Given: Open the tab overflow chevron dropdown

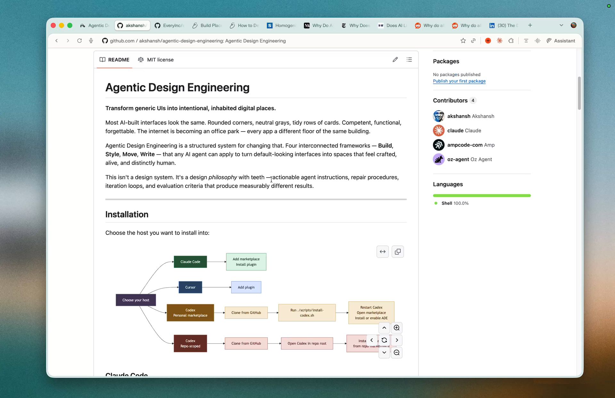Looking at the screenshot, I should (x=562, y=25).
